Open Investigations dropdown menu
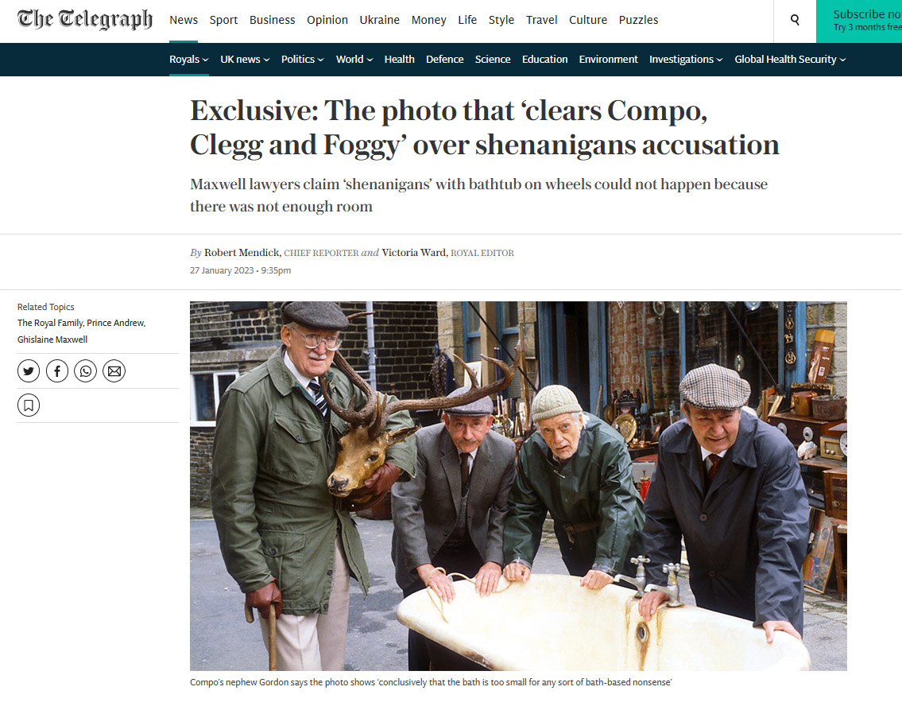 [686, 60]
